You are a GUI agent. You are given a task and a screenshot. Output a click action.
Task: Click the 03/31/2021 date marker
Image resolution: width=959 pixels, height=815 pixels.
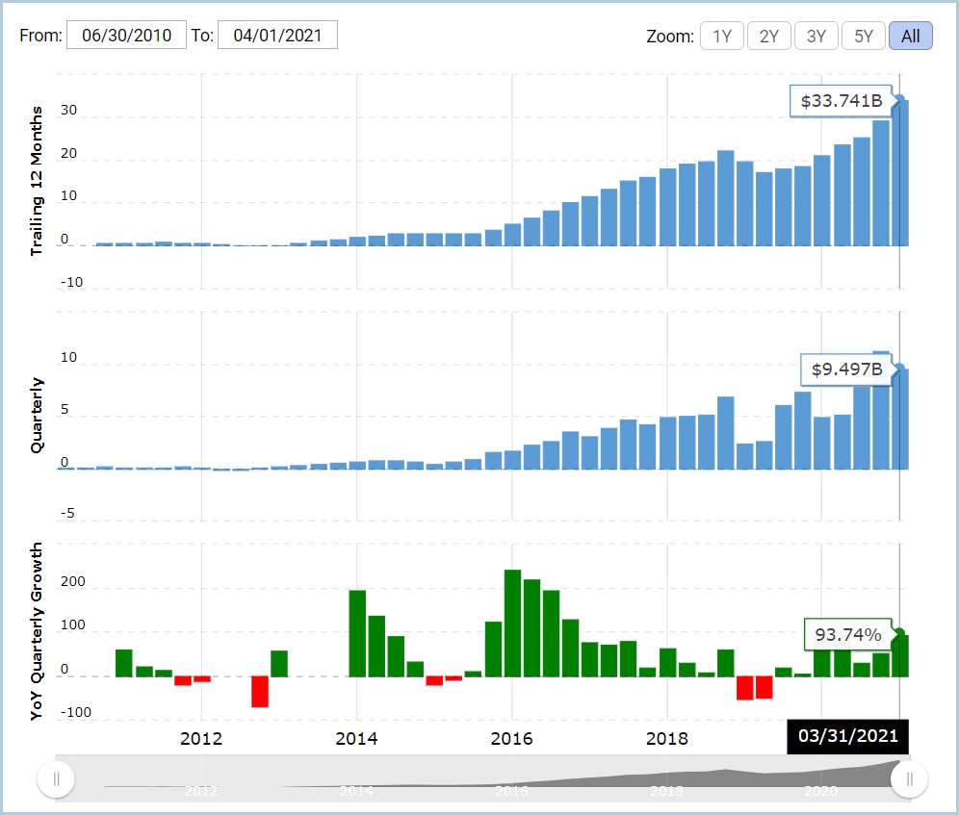click(x=847, y=736)
